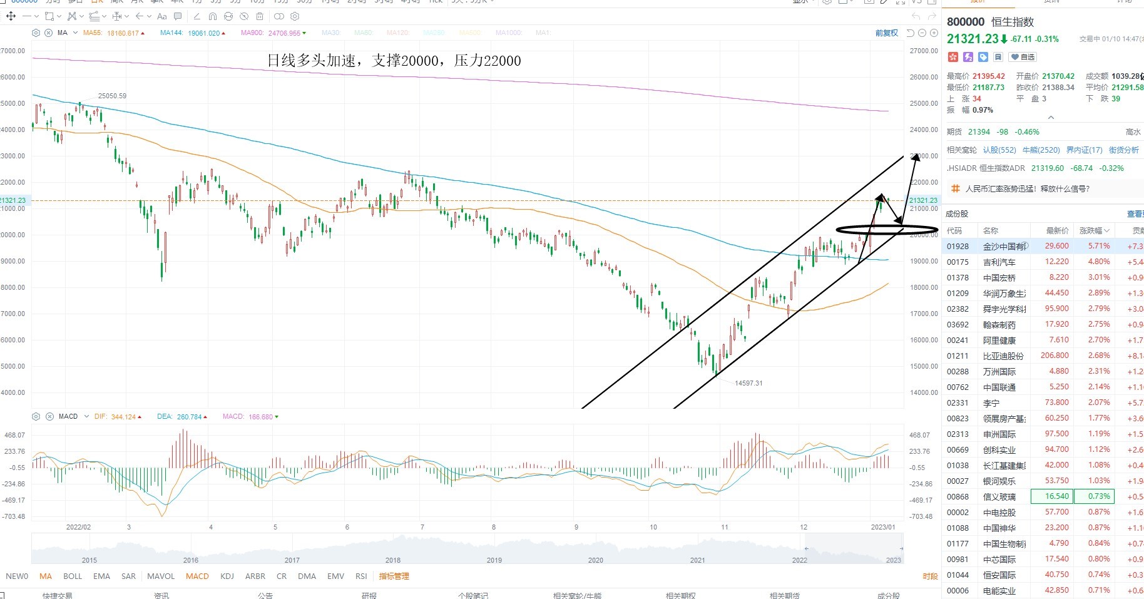Screen dimensions: 1144x599
Task: Select the BOLL indicator tab
Action: (x=73, y=576)
